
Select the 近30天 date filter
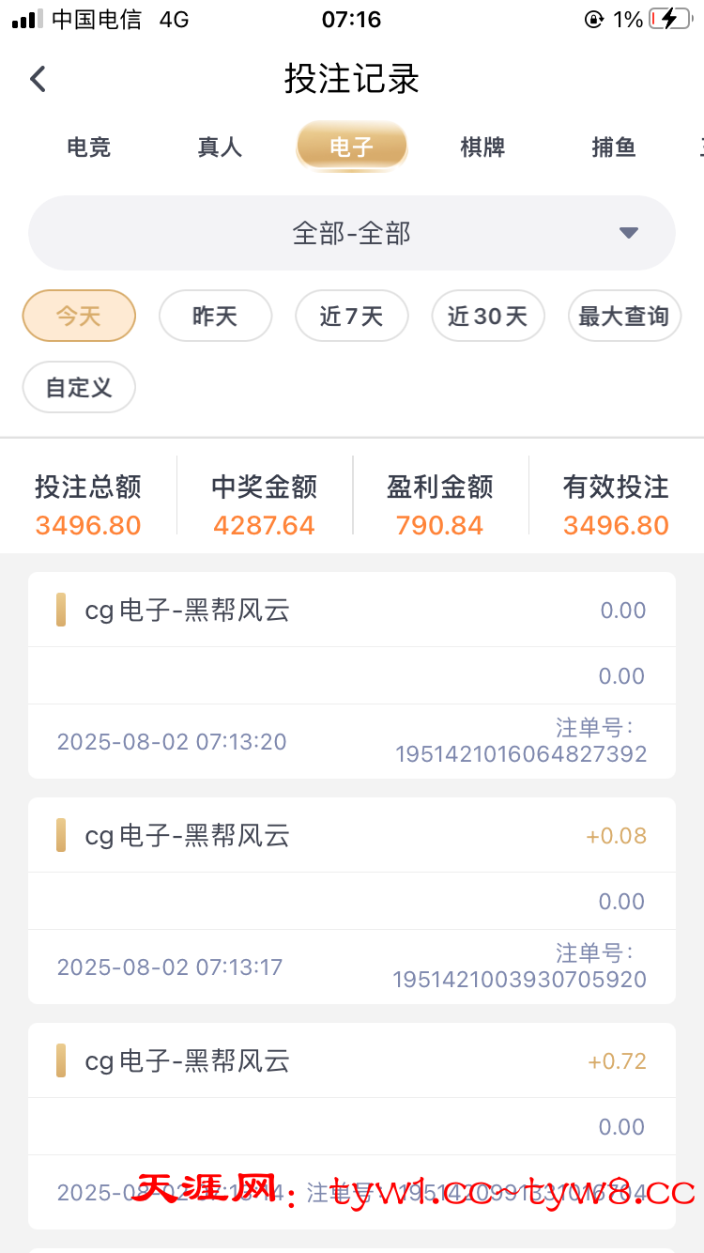(488, 316)
